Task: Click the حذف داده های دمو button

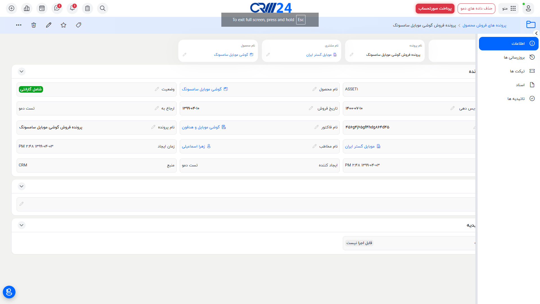Action: (476, 8)
